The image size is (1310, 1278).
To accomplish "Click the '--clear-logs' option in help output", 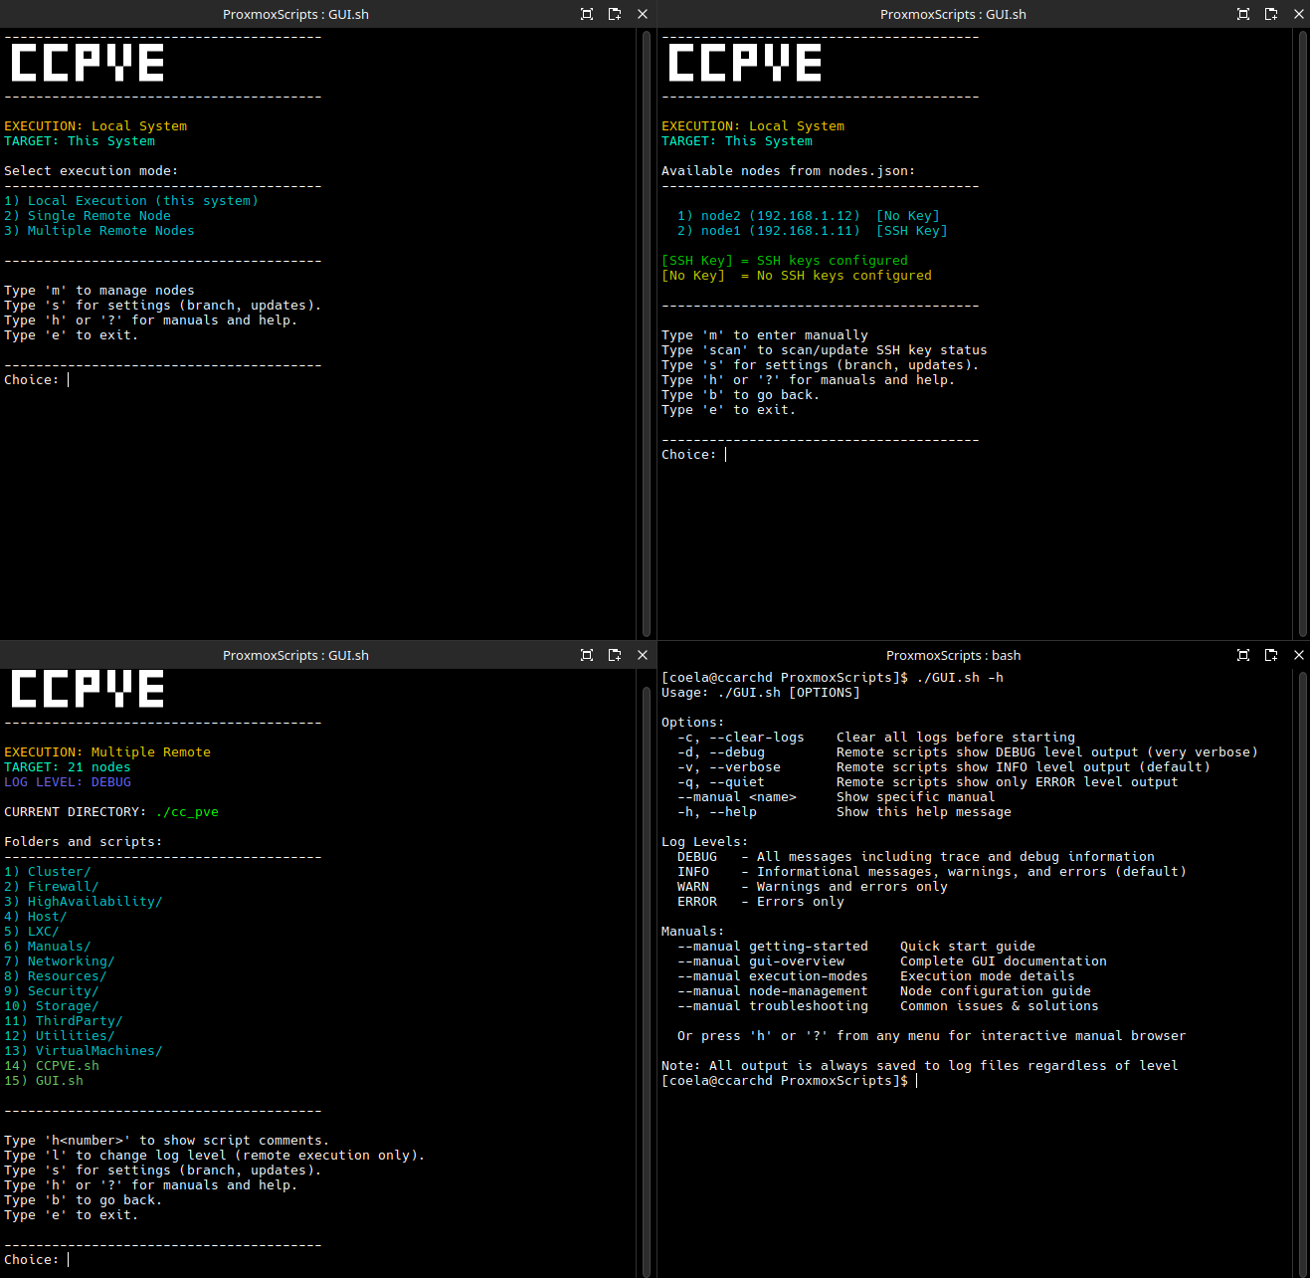I will 757,738.
